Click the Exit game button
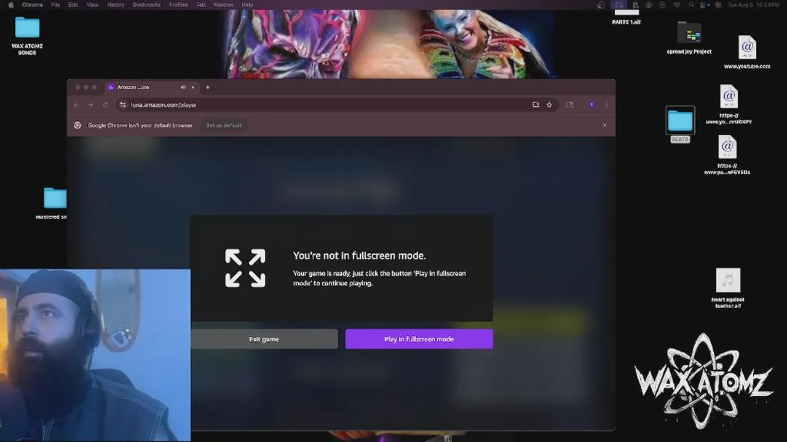 click(x=264, y=339)
